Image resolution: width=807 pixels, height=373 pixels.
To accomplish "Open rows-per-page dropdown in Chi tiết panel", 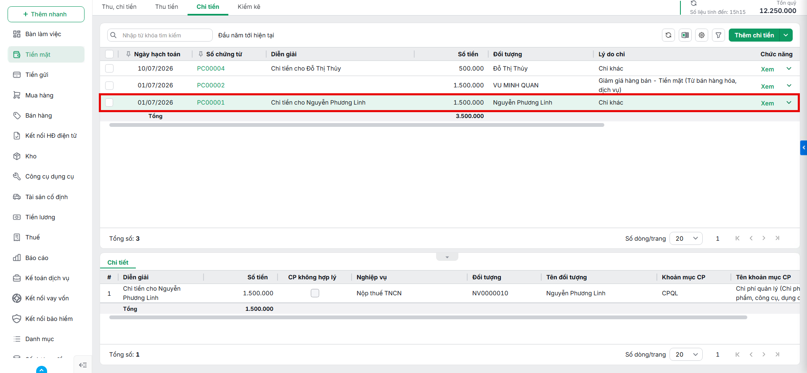I will (x=686, y=355).
